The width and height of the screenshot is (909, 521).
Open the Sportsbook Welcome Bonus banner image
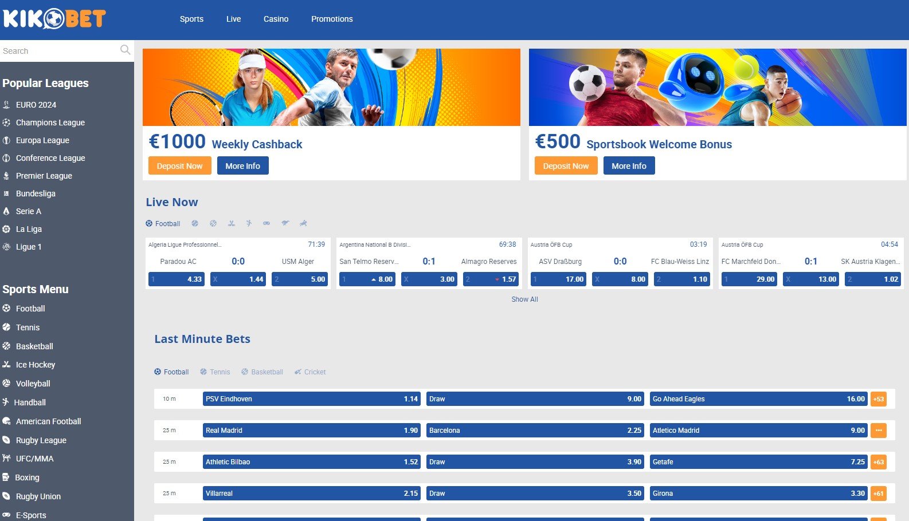(x=718, y=87)
